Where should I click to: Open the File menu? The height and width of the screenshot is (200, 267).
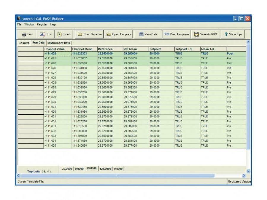[19, 25]
